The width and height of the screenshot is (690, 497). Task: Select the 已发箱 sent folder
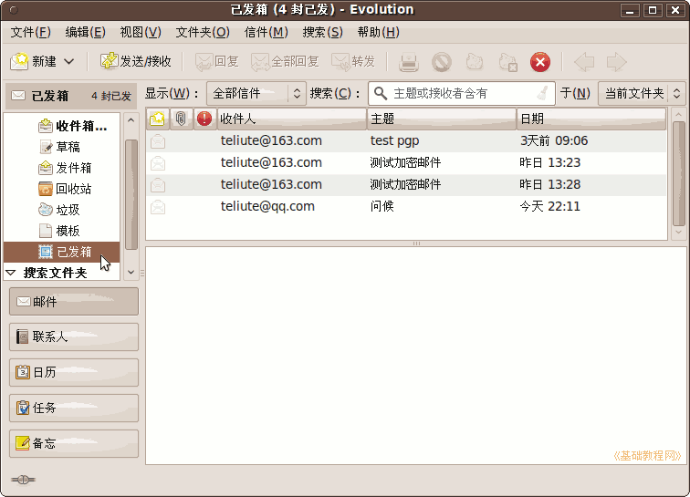(62, 252)
